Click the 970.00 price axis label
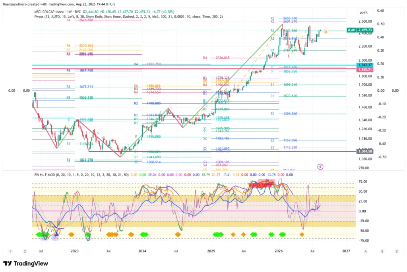 tap(364, 168)
